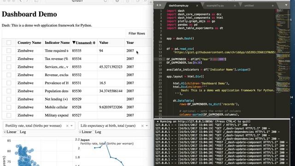Sort by the Indicator Name column header
The width and height of the screenshot is (295, 166).
[57, 42]
